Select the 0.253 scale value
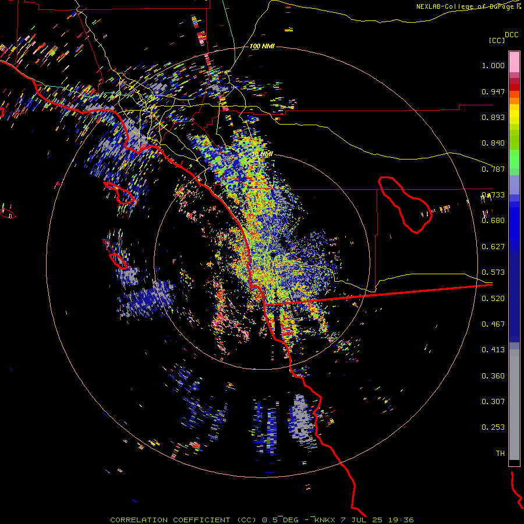 [x=493, y=427]
